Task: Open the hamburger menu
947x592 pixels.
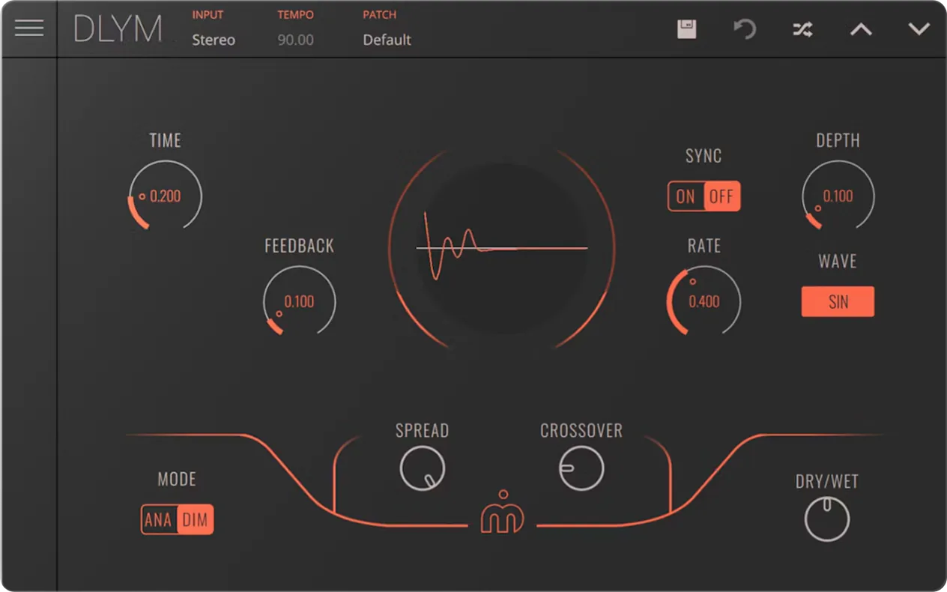Action: [29, 28]
